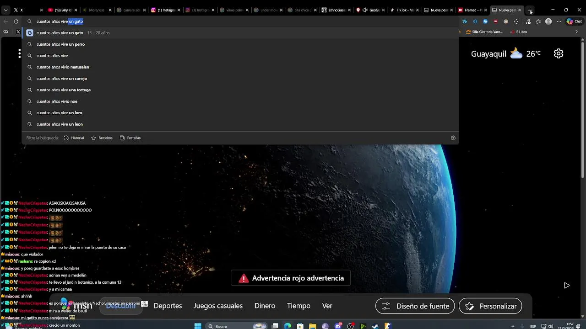
Task: Open a new tab with plus button
Action: 530,10
